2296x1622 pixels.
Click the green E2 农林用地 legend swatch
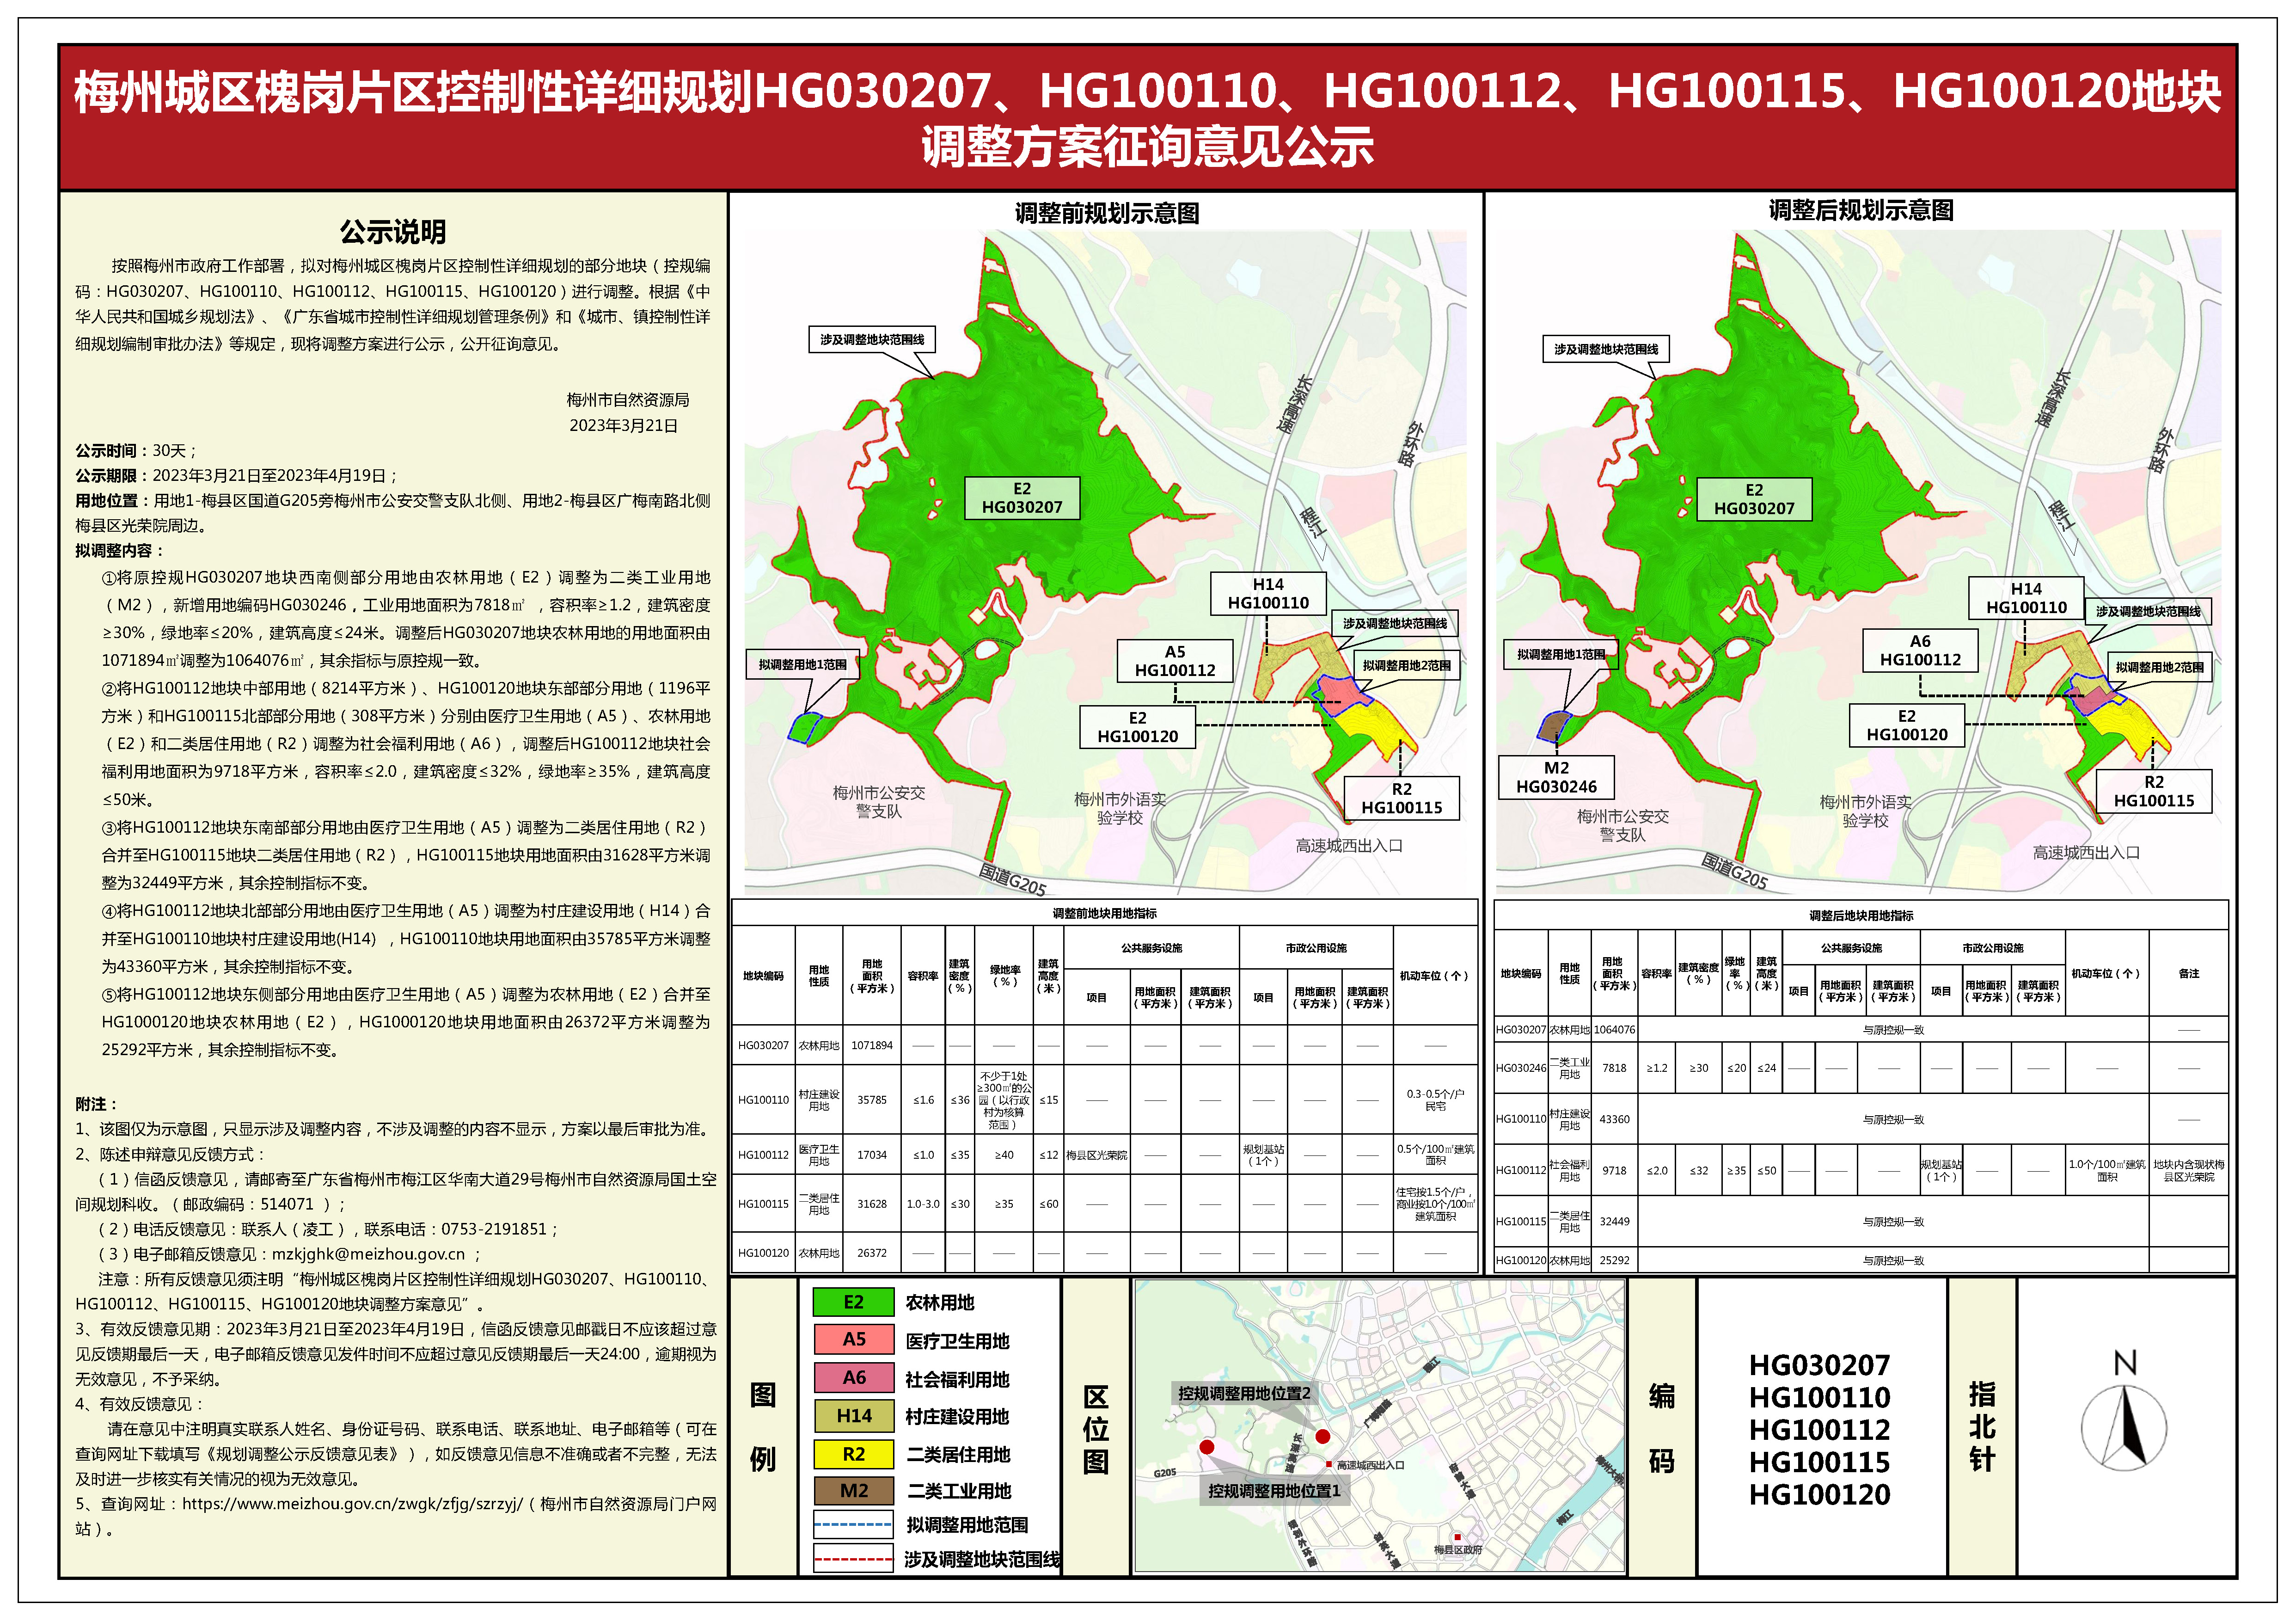(853, 1302)
